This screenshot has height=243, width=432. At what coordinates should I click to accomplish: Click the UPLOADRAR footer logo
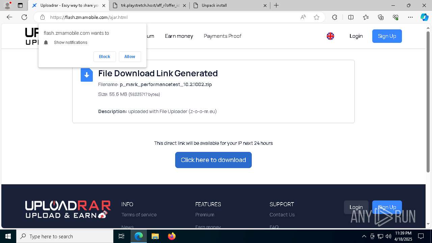point(68,209)
